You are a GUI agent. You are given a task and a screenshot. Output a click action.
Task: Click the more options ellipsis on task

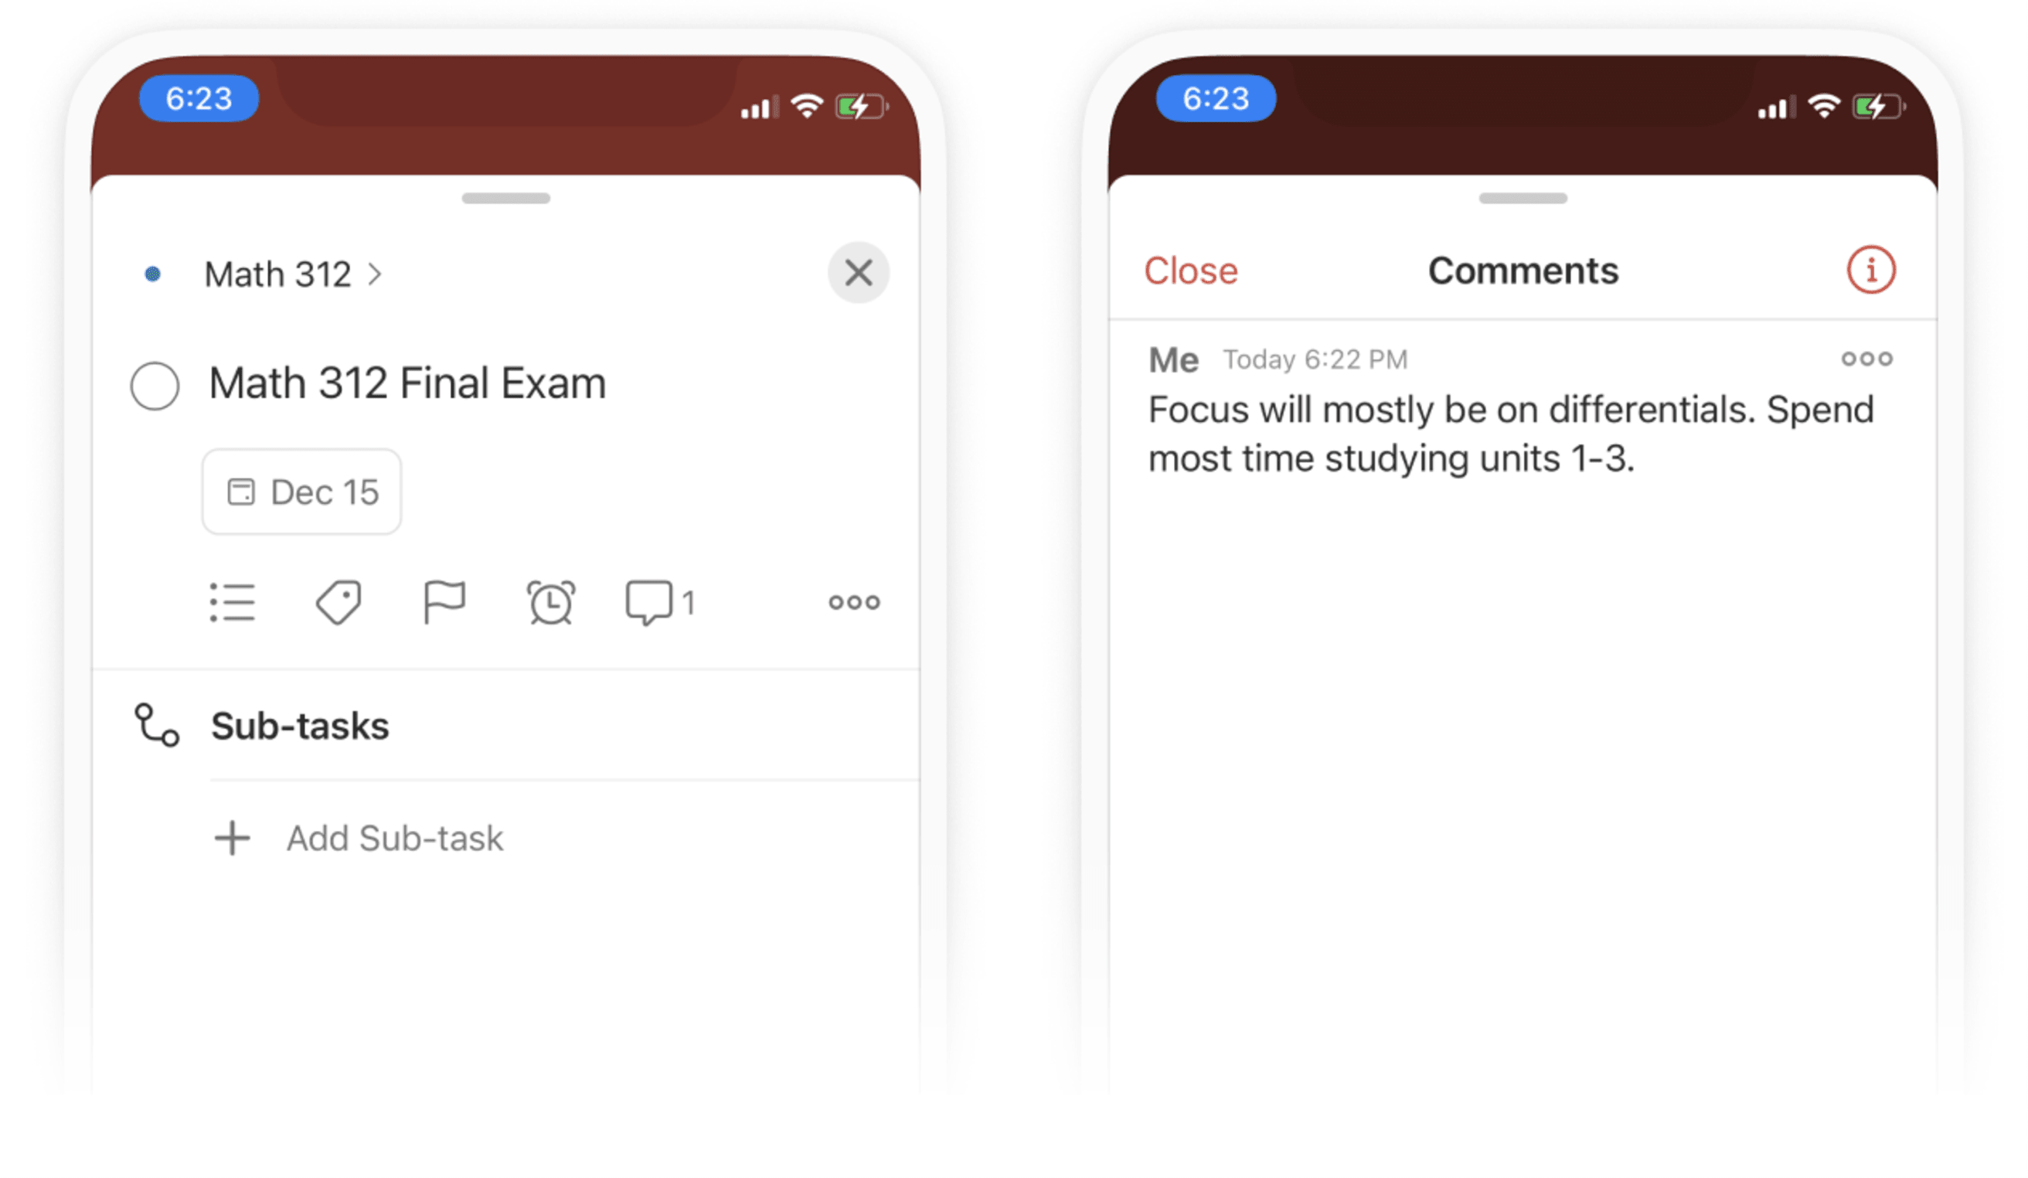pyautogui.click(x=855, y=601)
